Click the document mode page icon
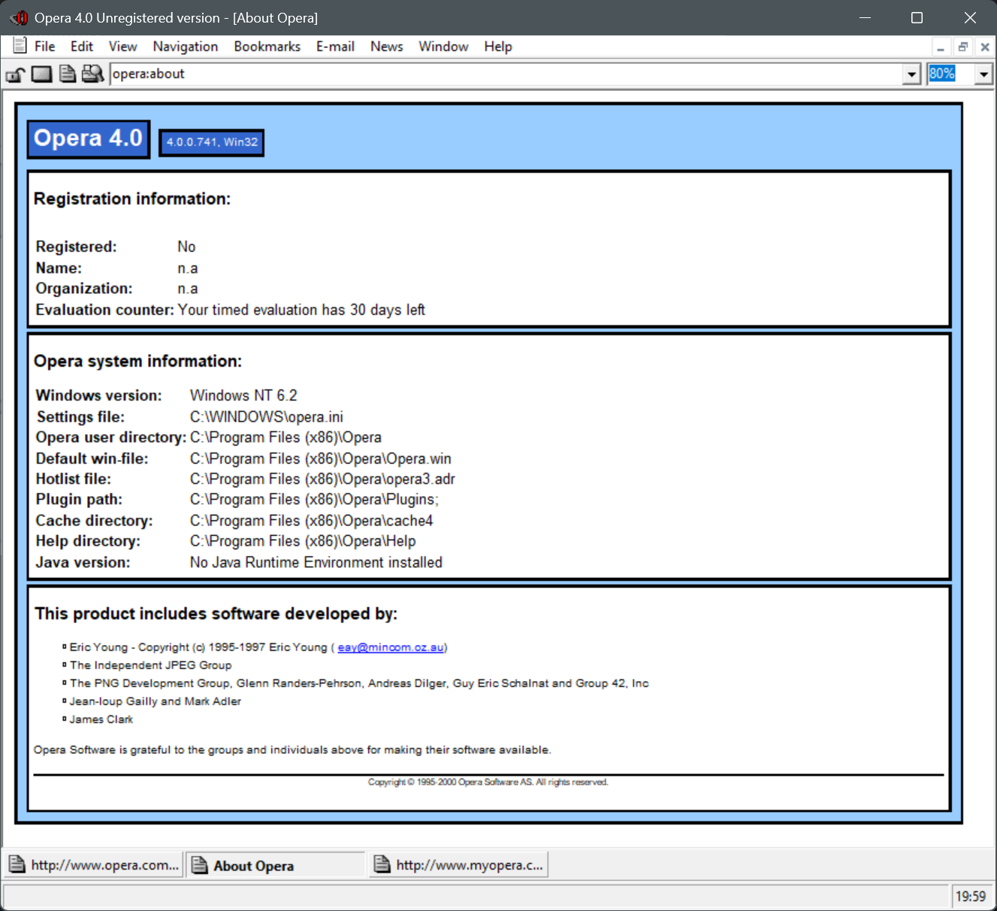Screen dimensions: 997x911 click(x=68, y=74)
